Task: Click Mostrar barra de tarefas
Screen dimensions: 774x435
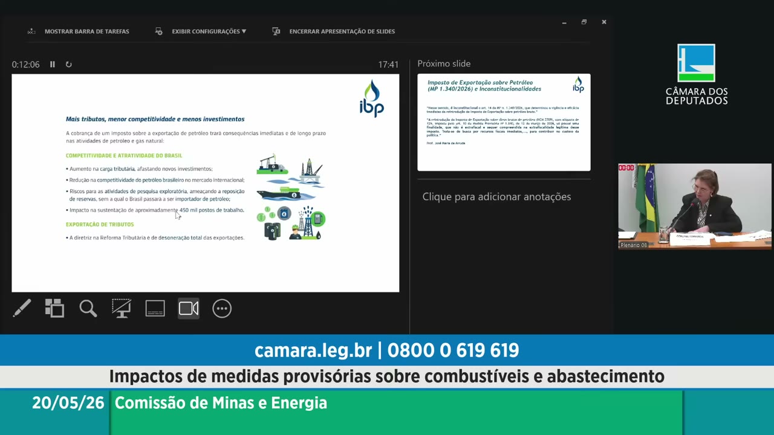Action: 86,31
